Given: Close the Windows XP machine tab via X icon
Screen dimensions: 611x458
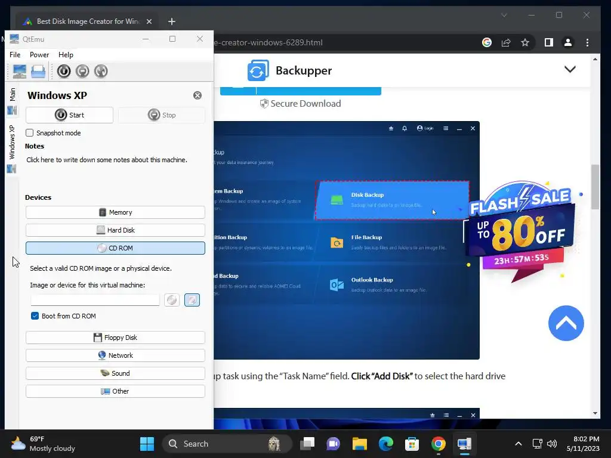Looking at the screenshot, I should (198, 95).
